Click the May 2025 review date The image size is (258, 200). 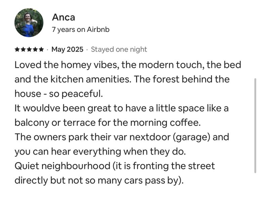(67, 50)
